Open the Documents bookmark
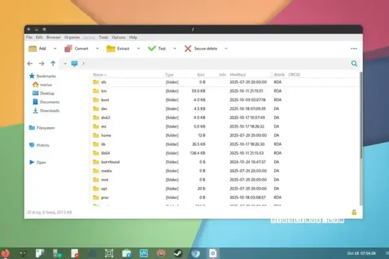389x259 pixels. (47, 102)
